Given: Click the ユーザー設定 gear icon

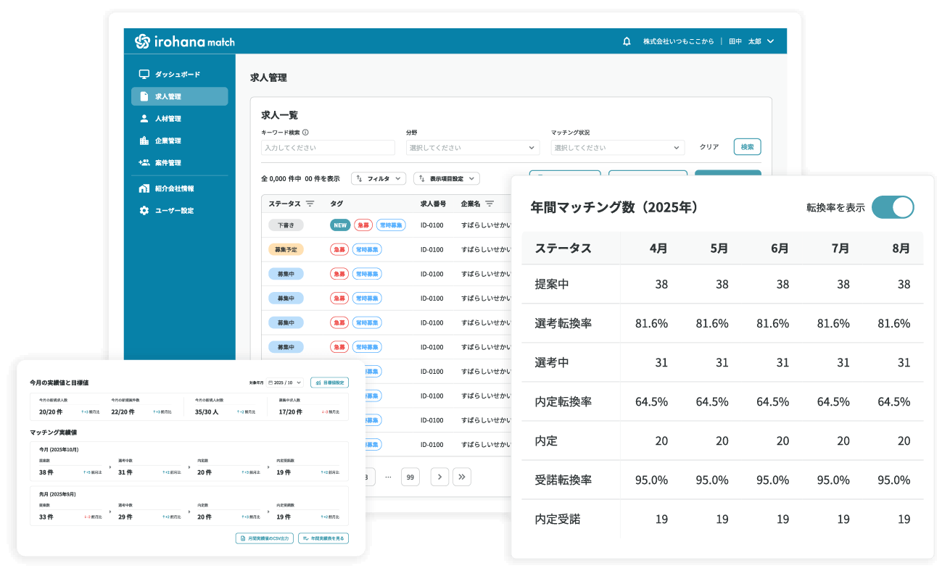Looking at the screenshot, I should [144, 211].
